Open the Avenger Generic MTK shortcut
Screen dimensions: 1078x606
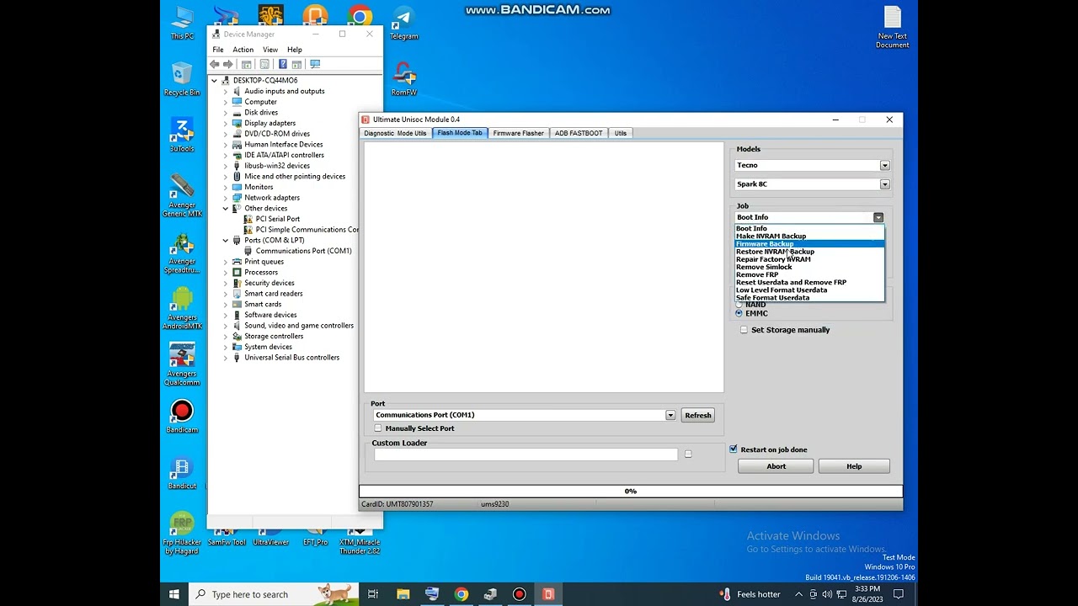coord(182,196)
